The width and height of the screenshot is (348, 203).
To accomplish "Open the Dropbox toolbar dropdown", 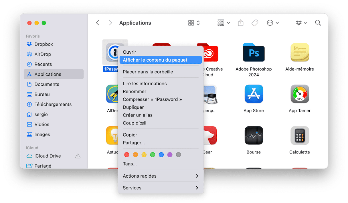I will 301,23.
